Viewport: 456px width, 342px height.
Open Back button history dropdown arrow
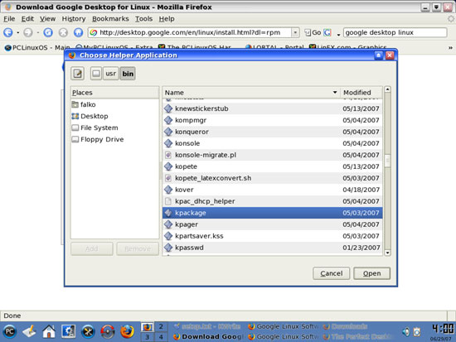coord(17,32)
